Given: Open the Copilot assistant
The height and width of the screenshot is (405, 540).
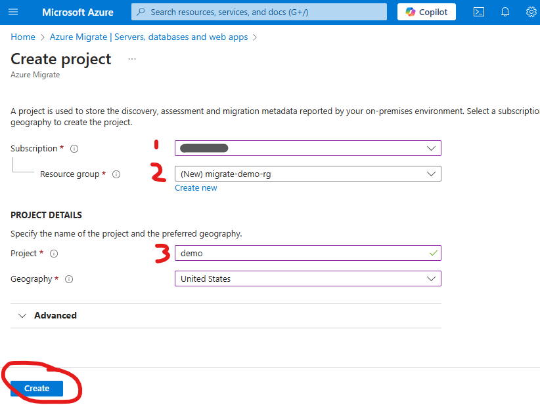Looking at the screenshot, I should pyautogui.click(x=426, y=12).
